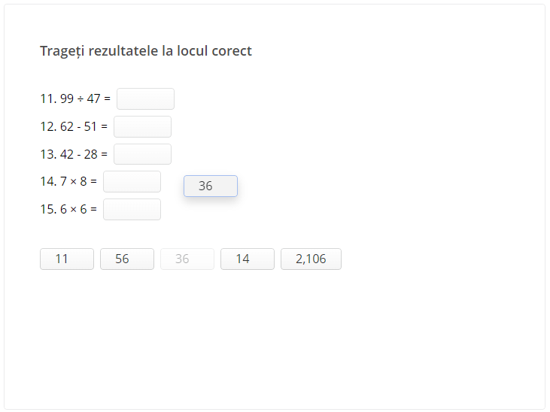Pick the answer tile labeled 11
This screenshot has height=412, width=550.
[67, 259]
